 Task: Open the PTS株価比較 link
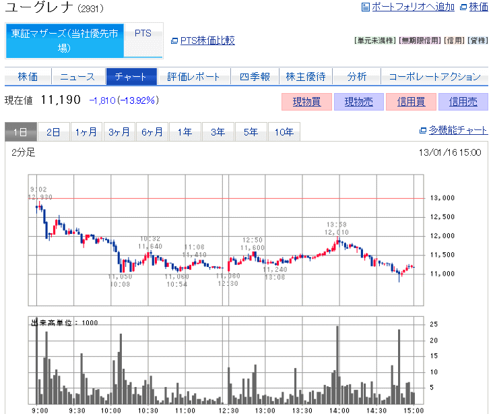(207, 40)
